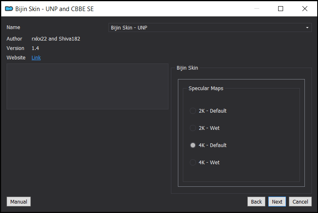
Task: Proceed with the Next button
Action: pyautogui.click(x=277, y=202)
